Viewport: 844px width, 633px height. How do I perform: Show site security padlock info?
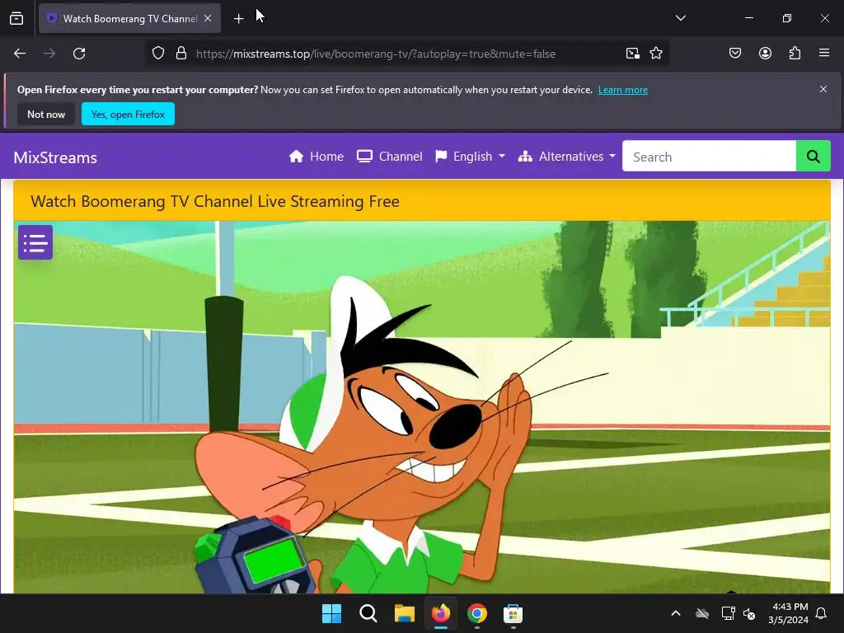(181, 54)
